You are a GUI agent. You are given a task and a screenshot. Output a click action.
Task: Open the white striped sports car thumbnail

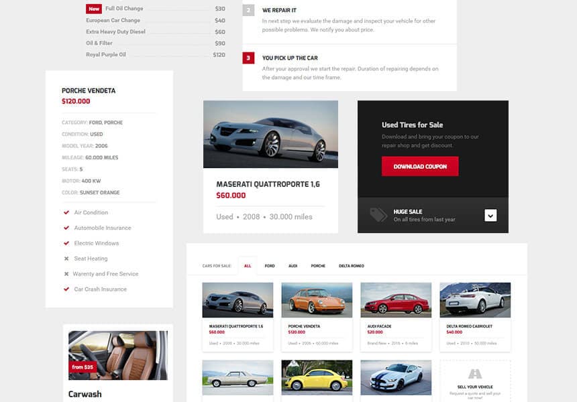click(396, 377)
